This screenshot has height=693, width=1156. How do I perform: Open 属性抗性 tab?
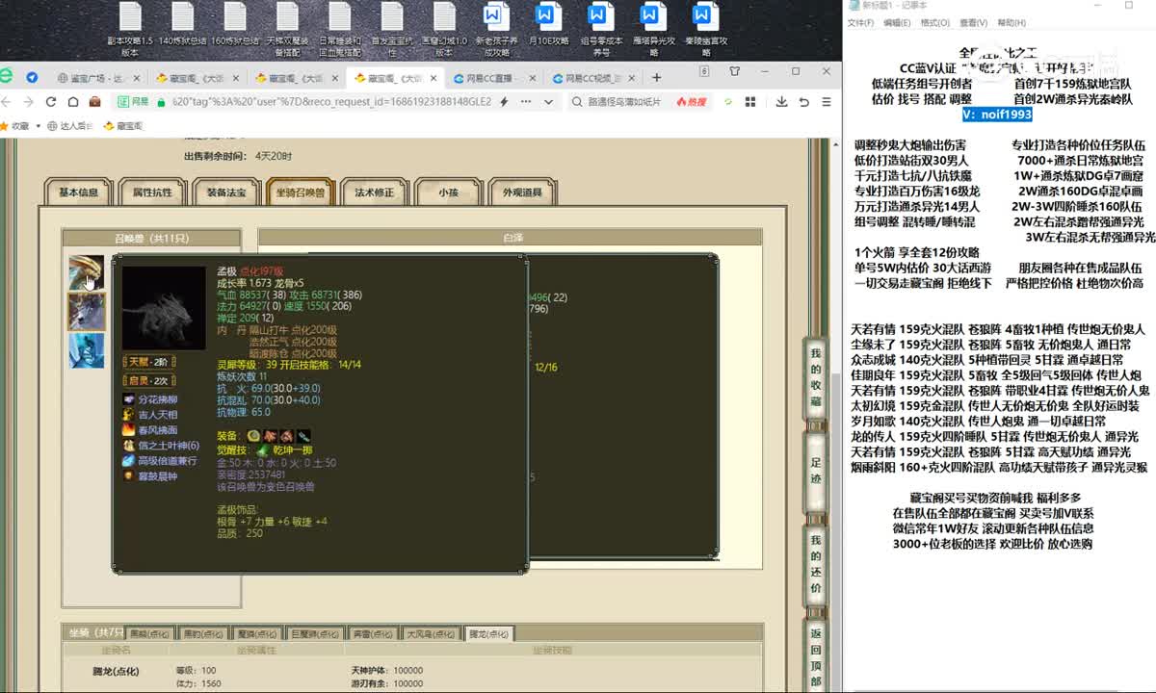pyautogui.click(x=152, y=192)
